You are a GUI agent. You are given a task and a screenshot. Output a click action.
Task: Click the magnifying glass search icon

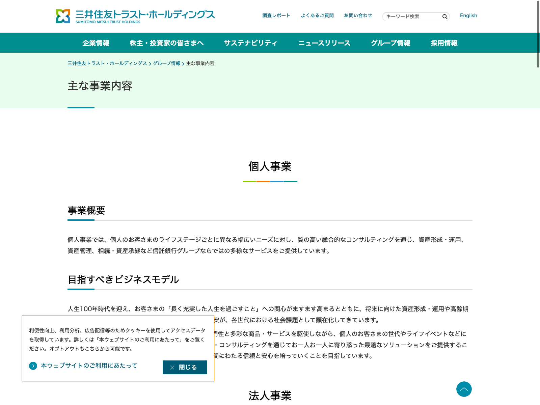(x=445, y=17)
